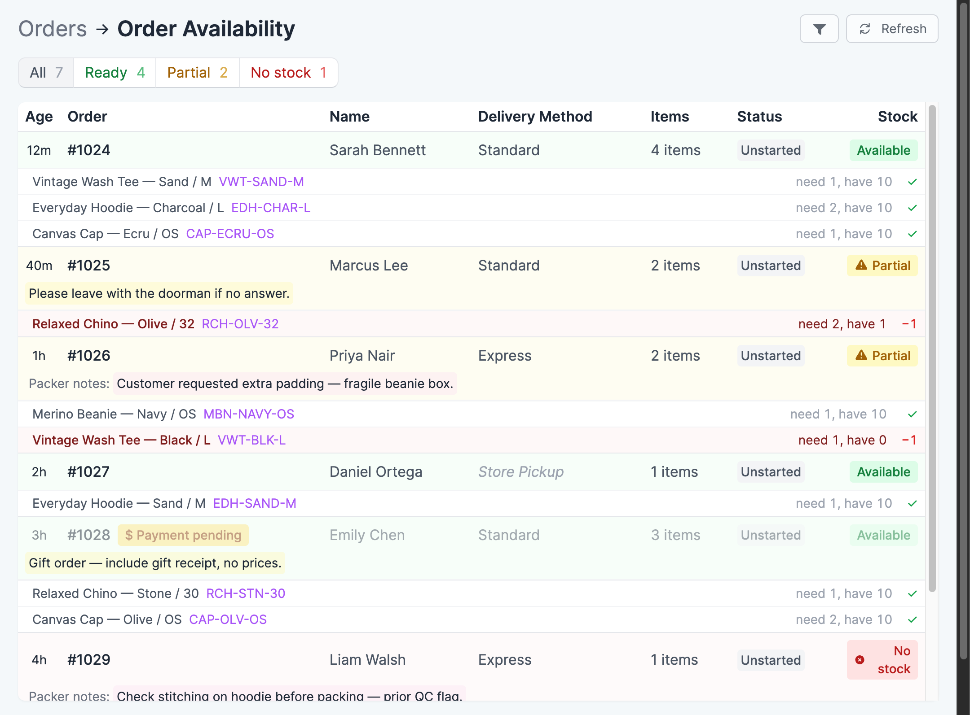Open SKU link MBN-NAVY-OS

click(249, 414)
